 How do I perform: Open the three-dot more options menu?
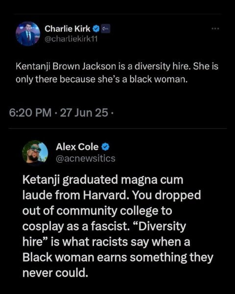(215, 29)
